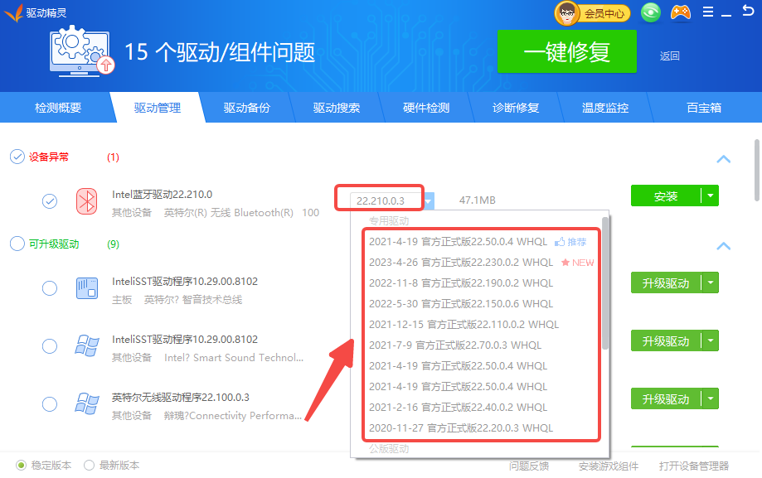The image size is (762, 478).
Task: Click the member center avatar icon
Action: point(567,12)
